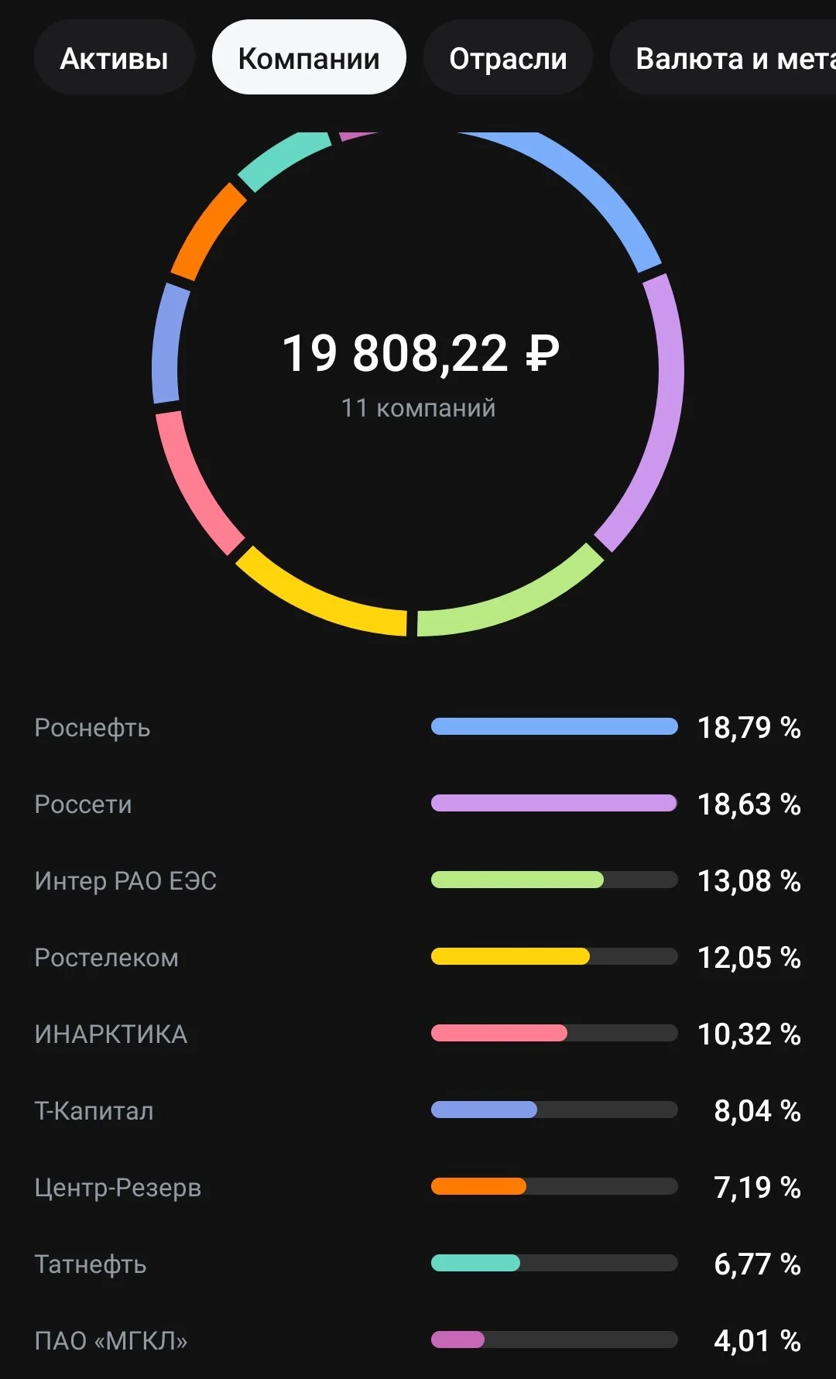Screen dimensions: 836x1379
Task: Tap the 18,63 % value
Action: pos(749,804)
